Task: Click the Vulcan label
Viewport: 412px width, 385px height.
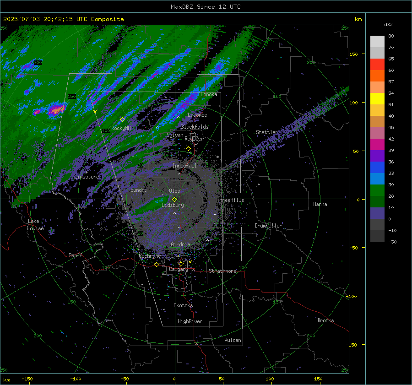Action: [x=233, y=340]
